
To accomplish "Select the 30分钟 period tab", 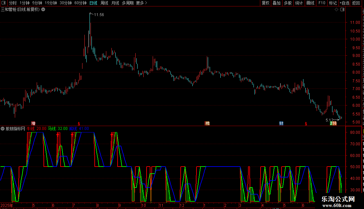I will pos(65,3).
